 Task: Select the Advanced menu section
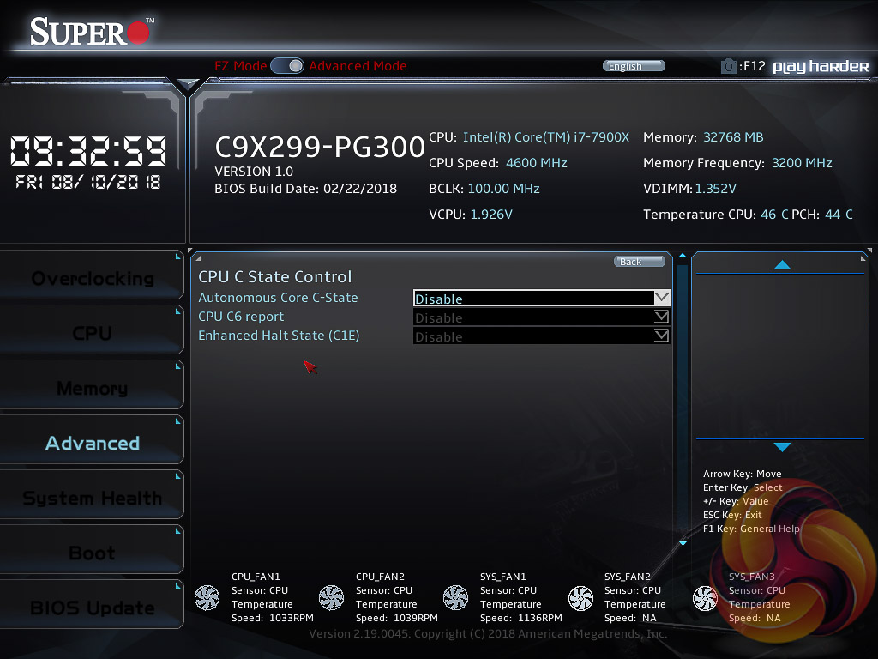click(92, 440)
